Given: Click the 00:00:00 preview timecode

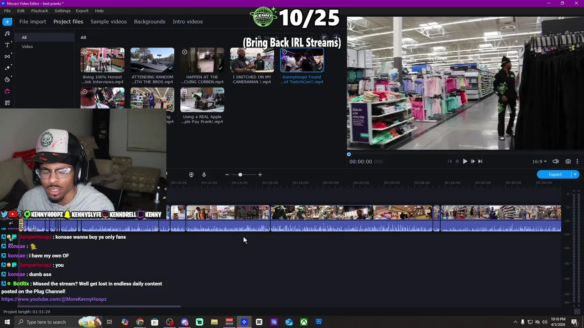Looking at the screenshot, I should 366,161.
